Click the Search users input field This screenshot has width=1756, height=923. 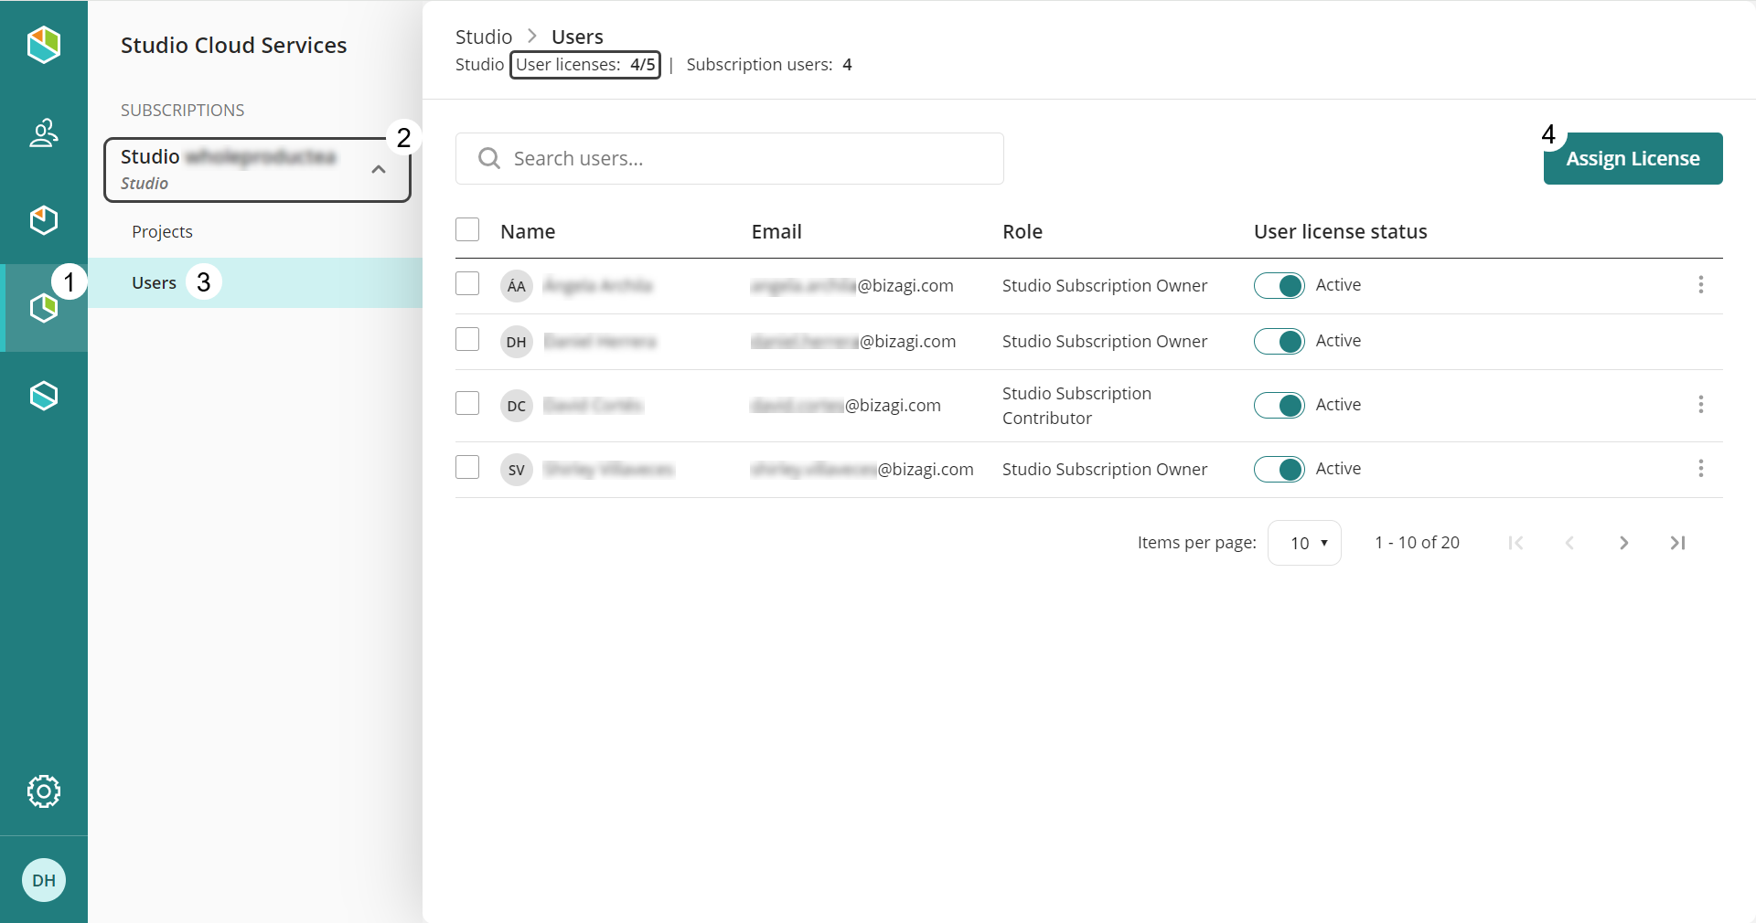point(730,159)
